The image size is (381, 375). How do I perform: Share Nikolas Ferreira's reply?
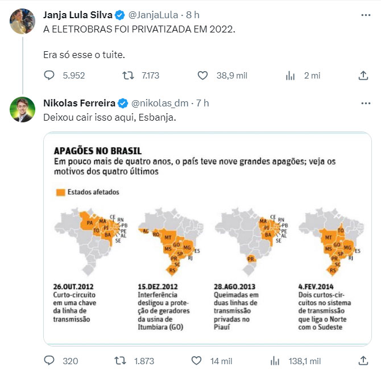(363, 361)
